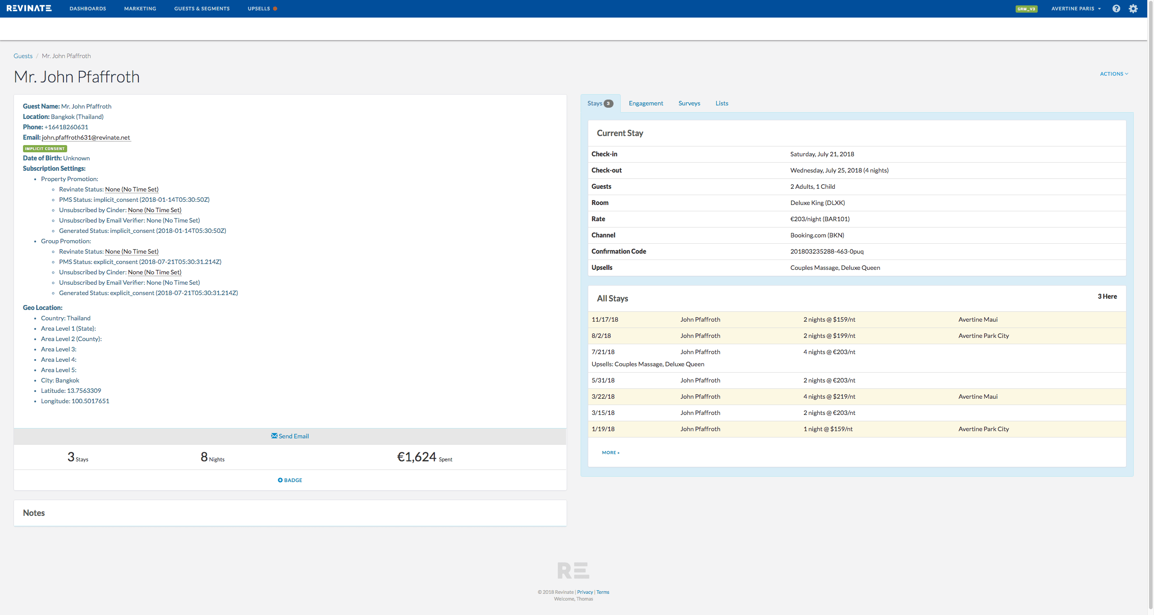
Task: Expand more stays with the MORE link
Action: pos(610,452)
